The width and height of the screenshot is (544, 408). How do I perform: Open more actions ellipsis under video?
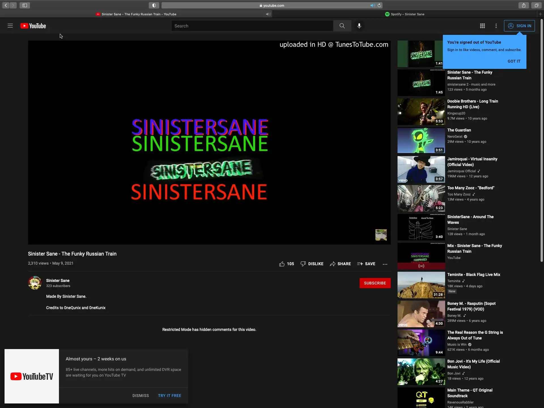[385, 264]
